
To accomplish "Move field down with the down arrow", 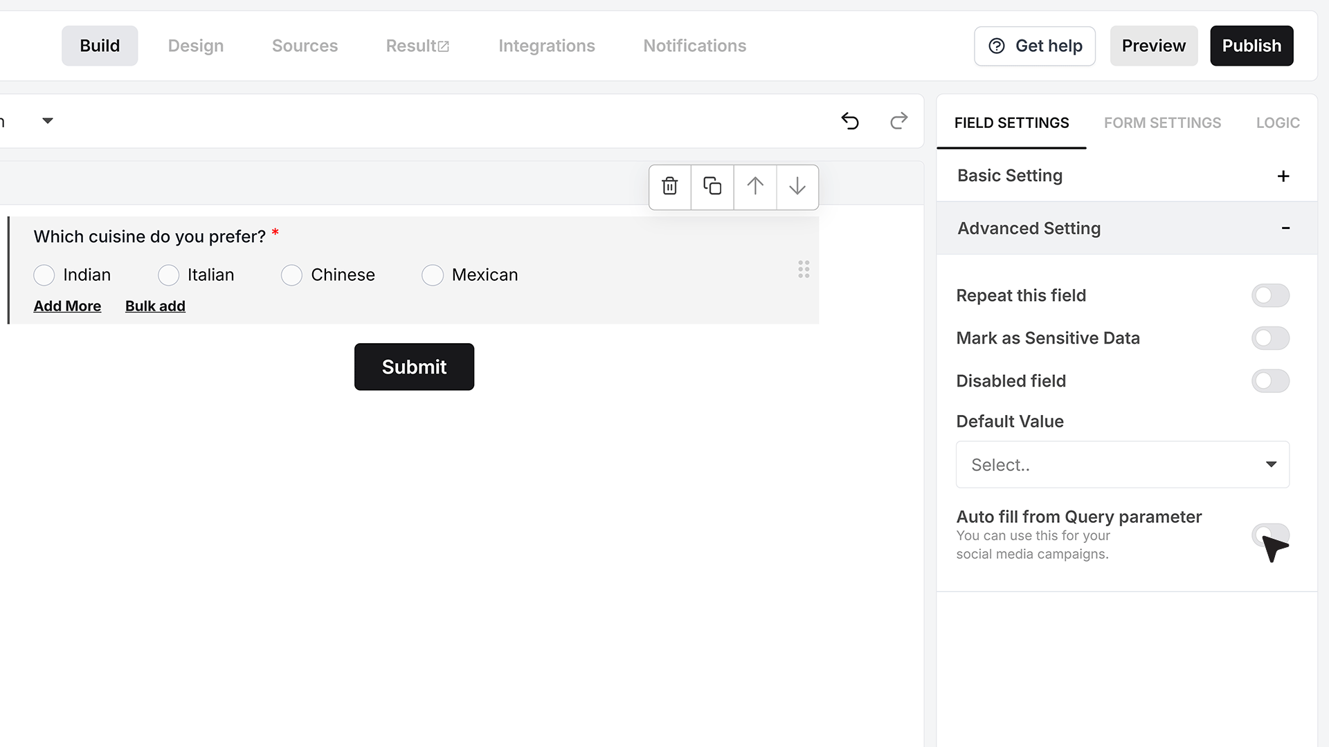I will pos(797,187).
